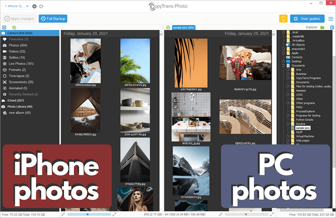Open the hamburger main menu
The width and height of the screenshot is (336, 218).
331,19
